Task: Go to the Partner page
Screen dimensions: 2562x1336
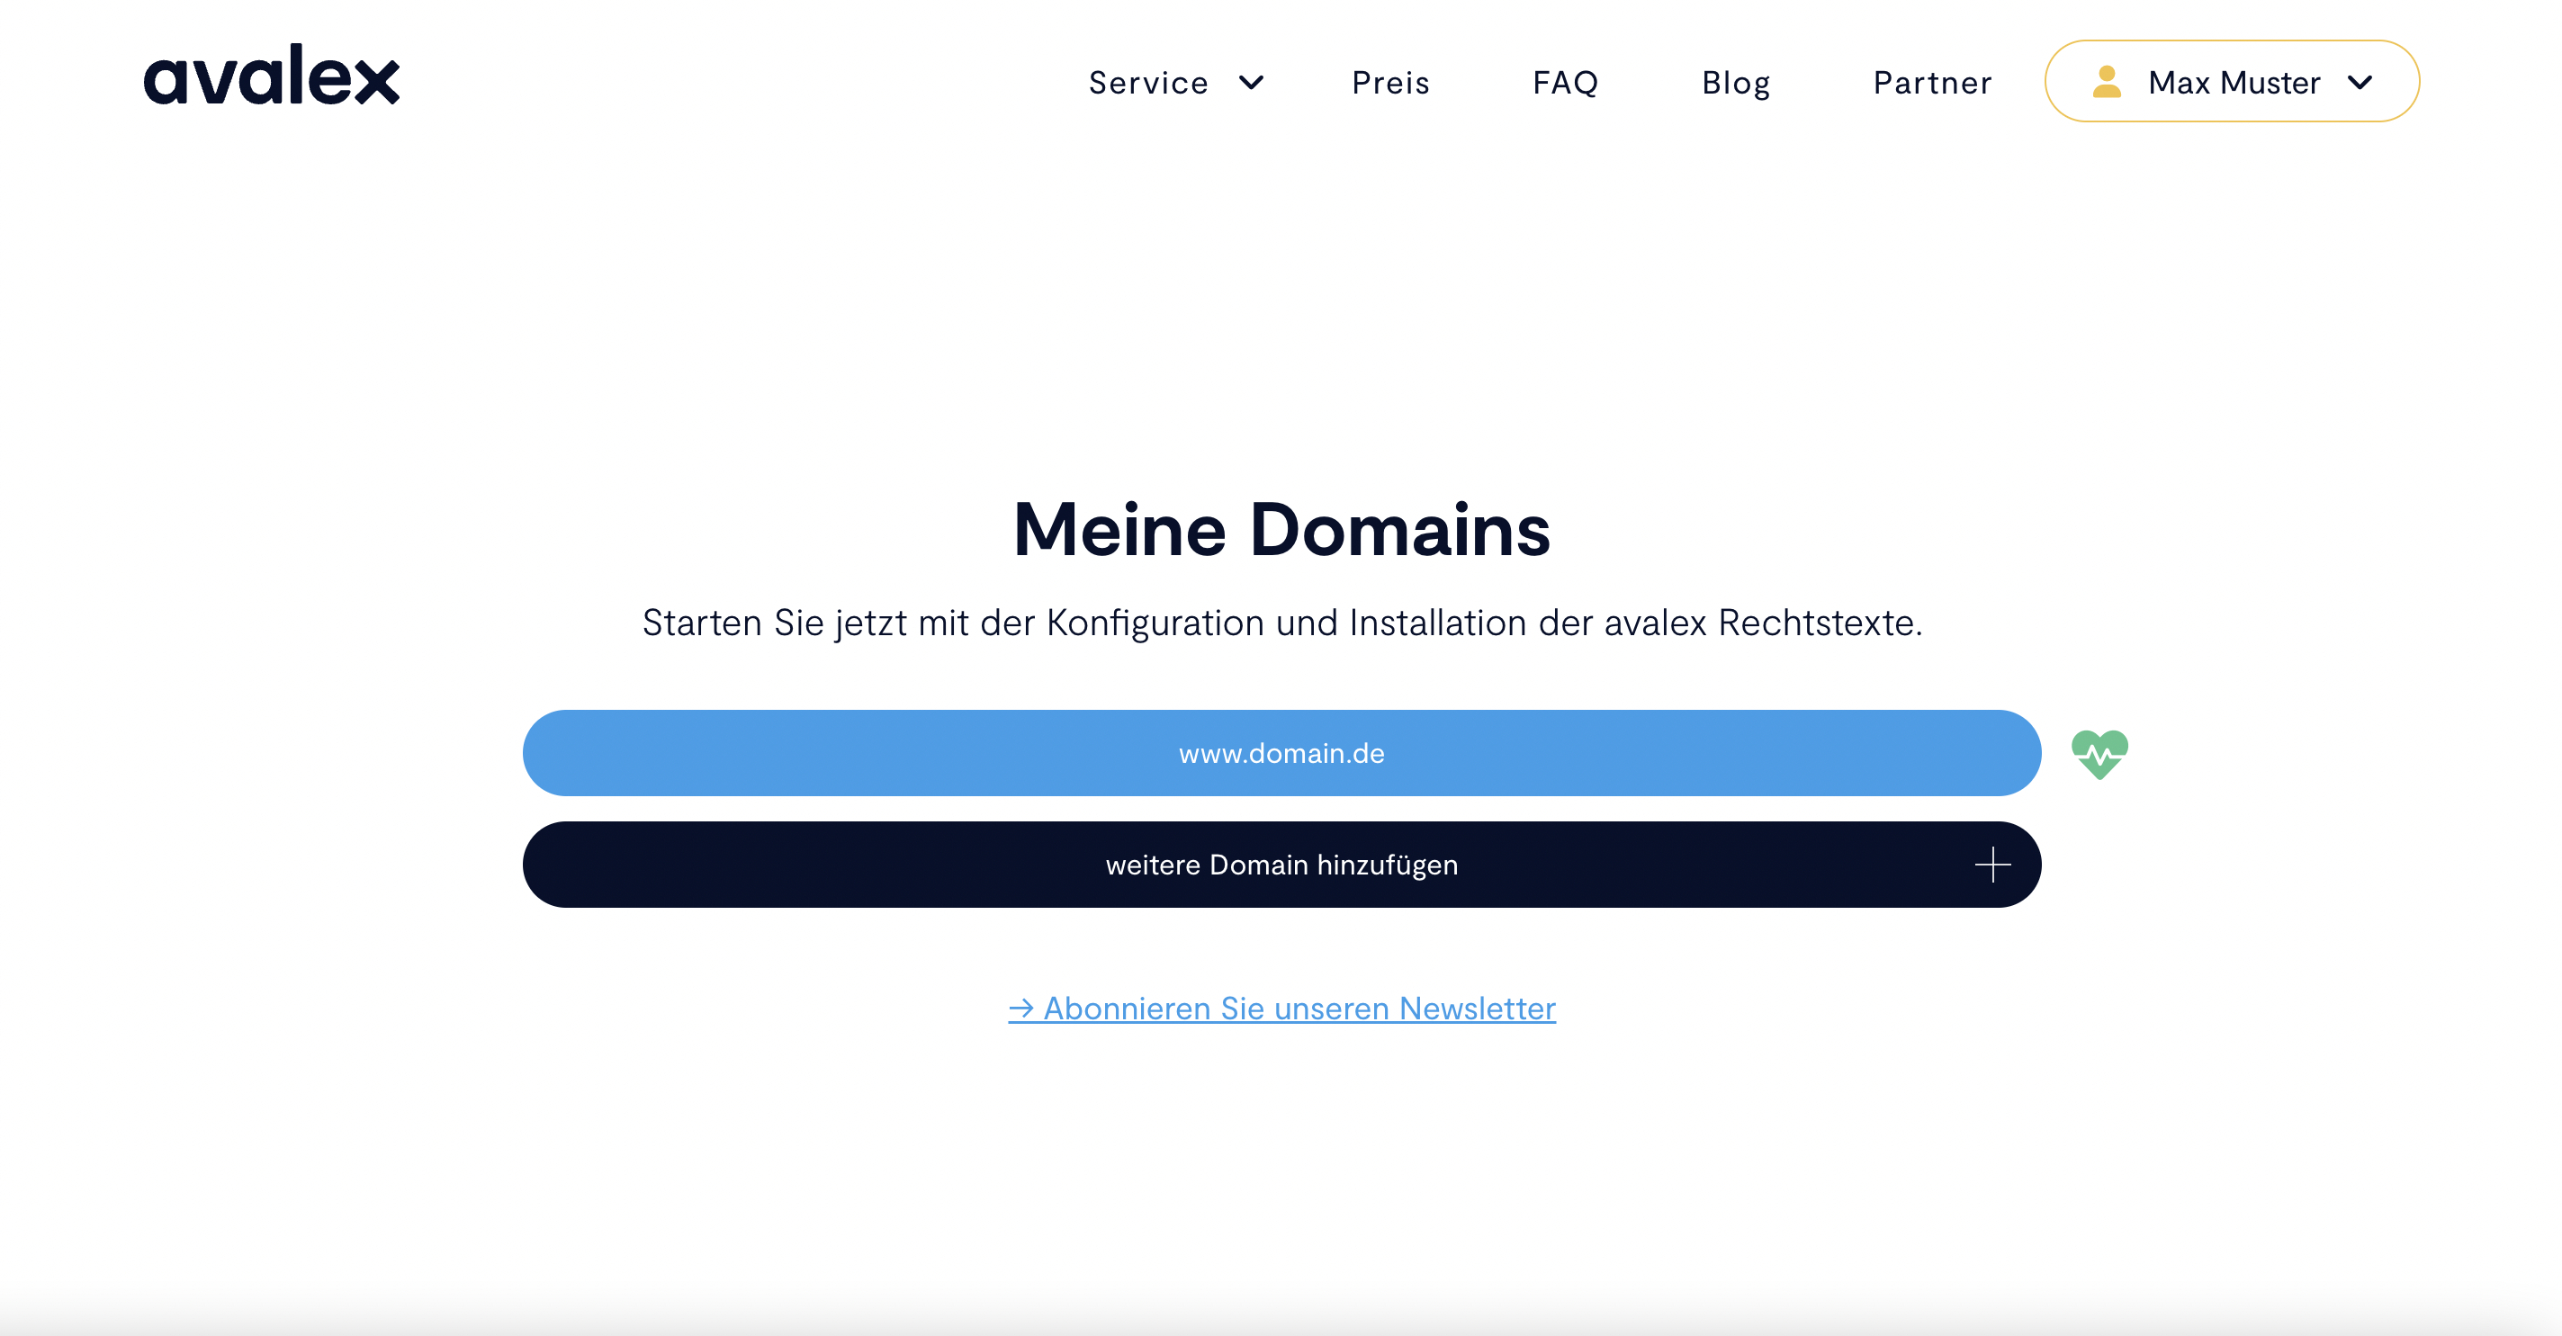Action: pos(1932,83)
